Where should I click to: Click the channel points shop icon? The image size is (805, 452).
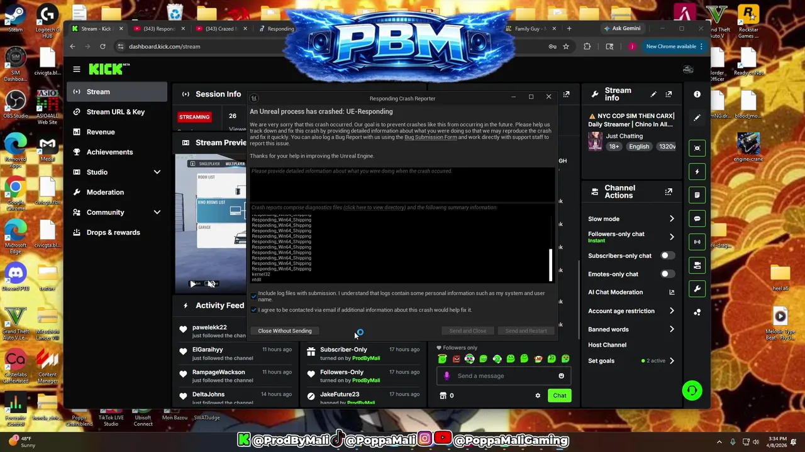point(443,395)
